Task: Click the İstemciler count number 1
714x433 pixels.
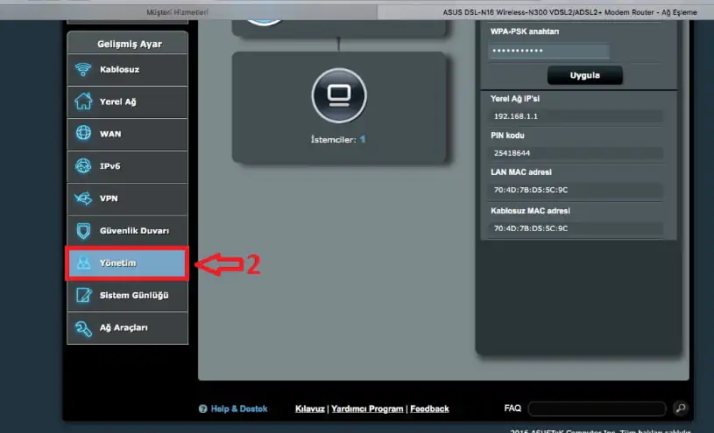Action: coord(363,139)
